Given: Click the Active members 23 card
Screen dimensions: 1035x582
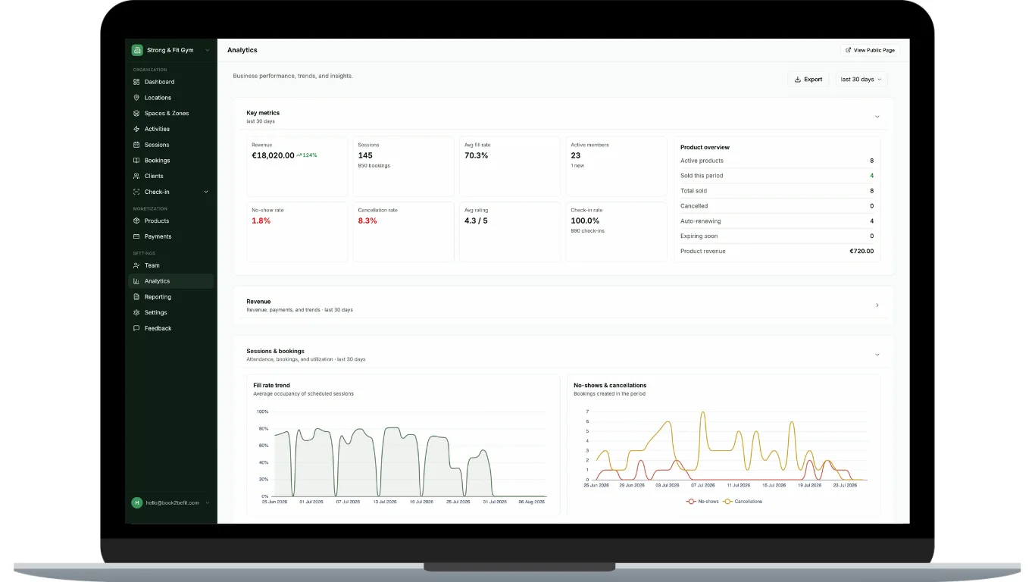Looking at the screenshot, I should pos(616,167).
